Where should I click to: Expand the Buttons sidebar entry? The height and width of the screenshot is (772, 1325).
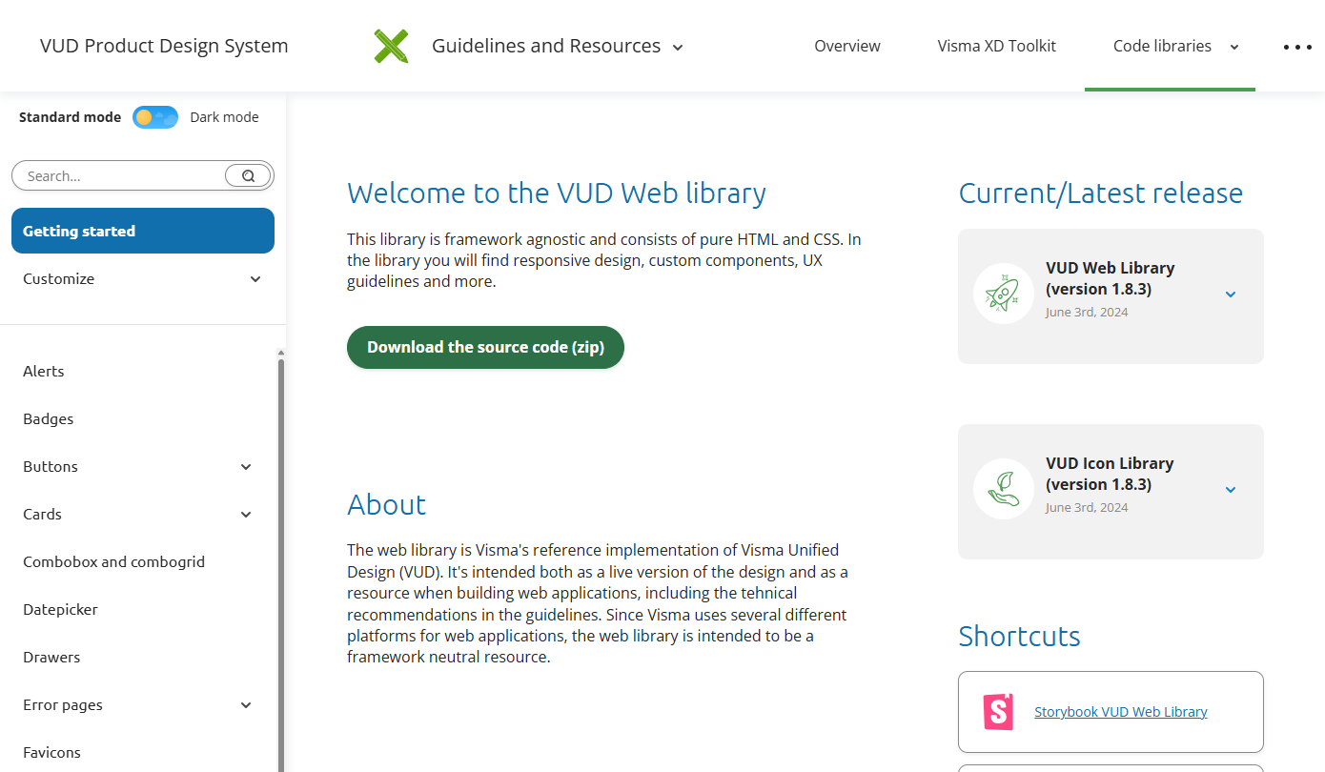click(245, 466)
